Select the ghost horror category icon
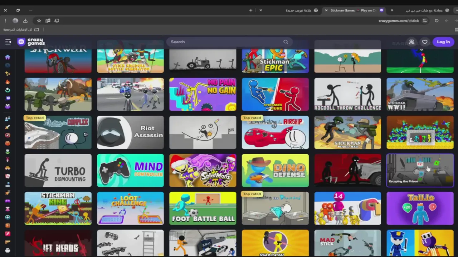458x257 pixels. (8, 250)
